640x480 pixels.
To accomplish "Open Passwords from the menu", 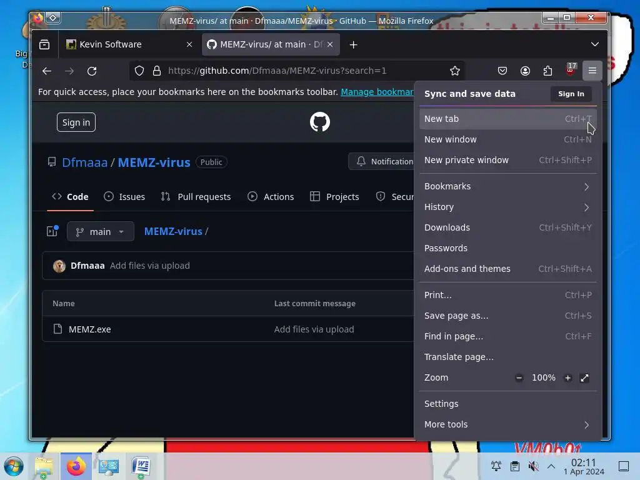I will tap(507, 248).
